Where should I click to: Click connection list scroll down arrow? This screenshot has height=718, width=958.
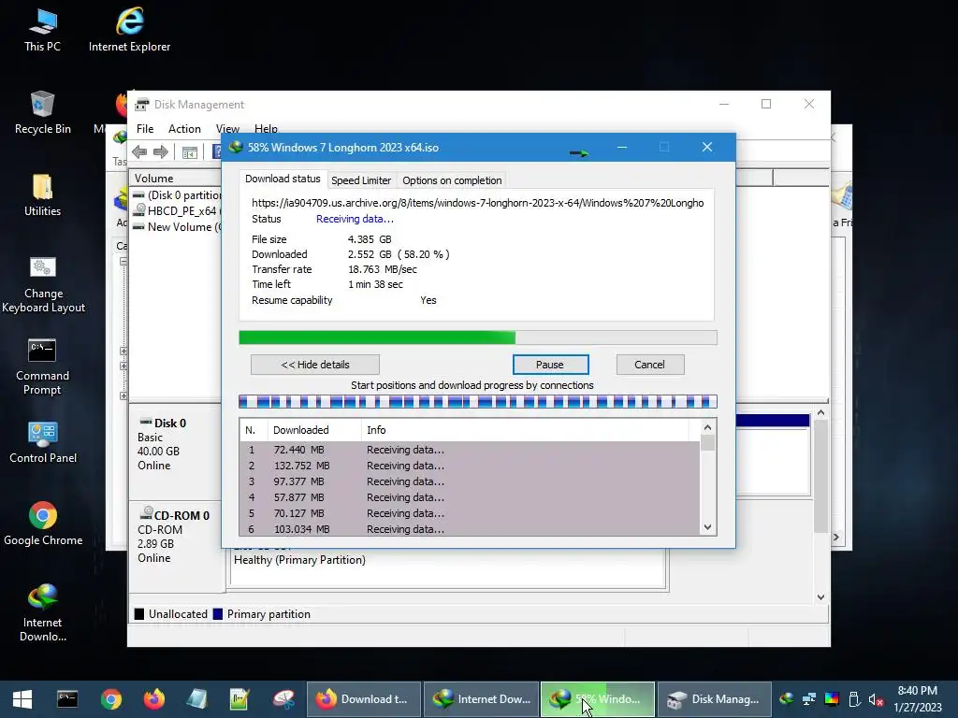point(707,527)
